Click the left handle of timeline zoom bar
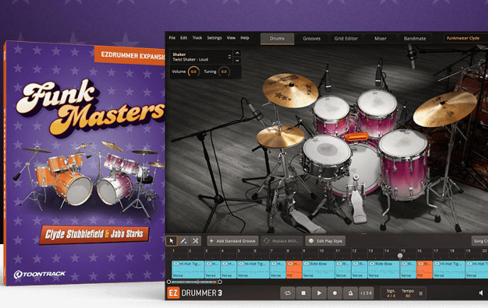 [x=169, y=282]
